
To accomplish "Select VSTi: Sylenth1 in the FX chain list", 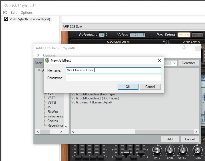I will [30, 19].
